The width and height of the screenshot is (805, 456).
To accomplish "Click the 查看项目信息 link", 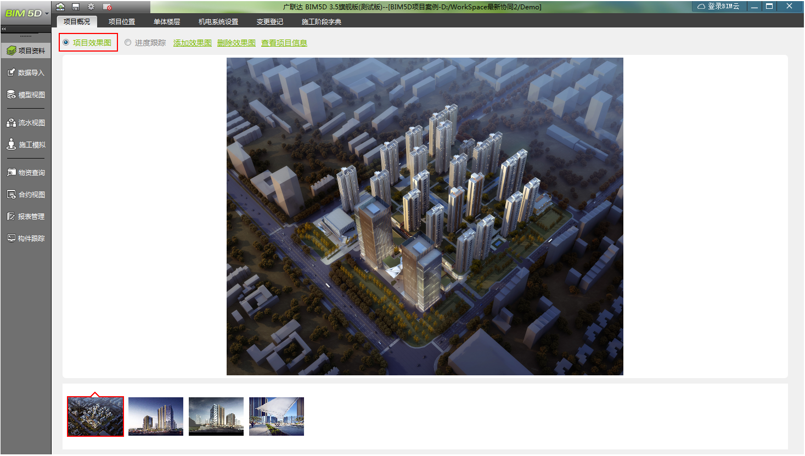I will click(x=284, y=43).
